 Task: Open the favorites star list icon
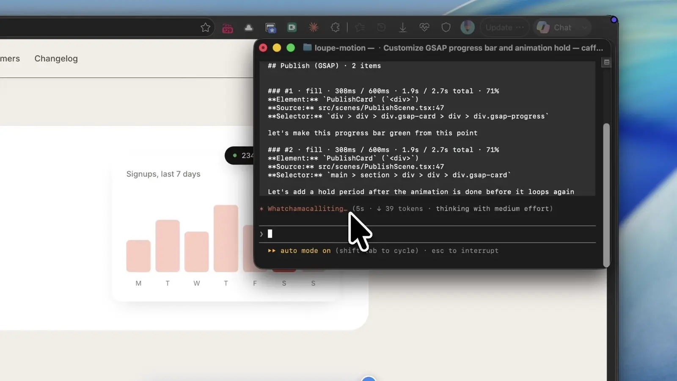(360, 28)
